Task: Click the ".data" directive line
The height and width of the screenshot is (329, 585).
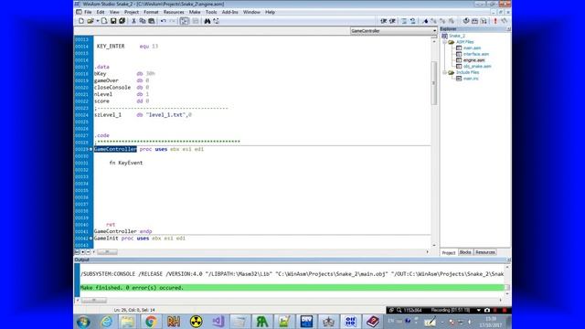Action: click(101, 67)
